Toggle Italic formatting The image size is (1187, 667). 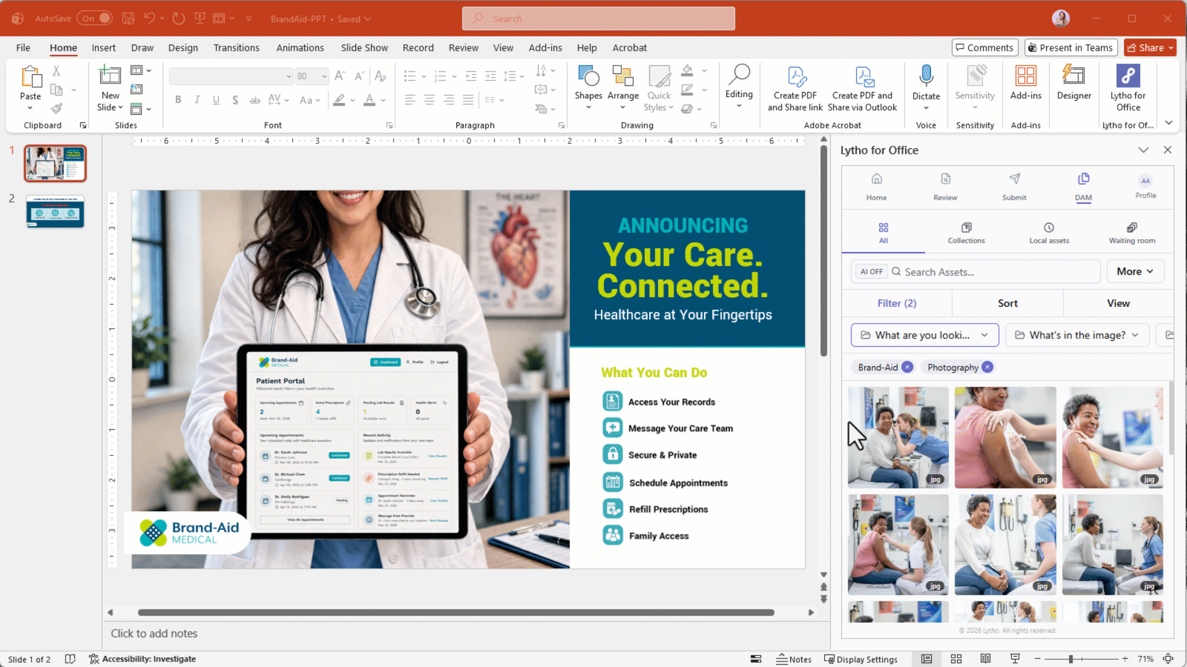[197, 100]
